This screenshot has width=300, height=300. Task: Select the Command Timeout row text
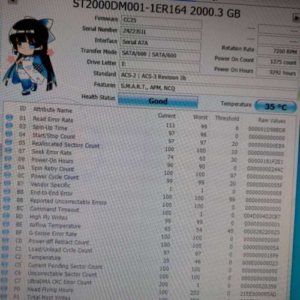pyautogui.click(x=54, y=209)
